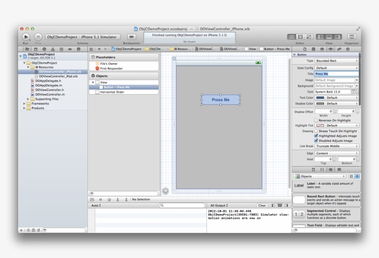Screen dimensions: 379x258
Task: Click the Press Me button on canvas
Action: point(220,100)
